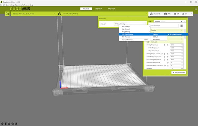Select the PLA (Easy Printing) radio option in Generic submenu
The height and width of the screenshot is (126, 198).
click(178, 34)
